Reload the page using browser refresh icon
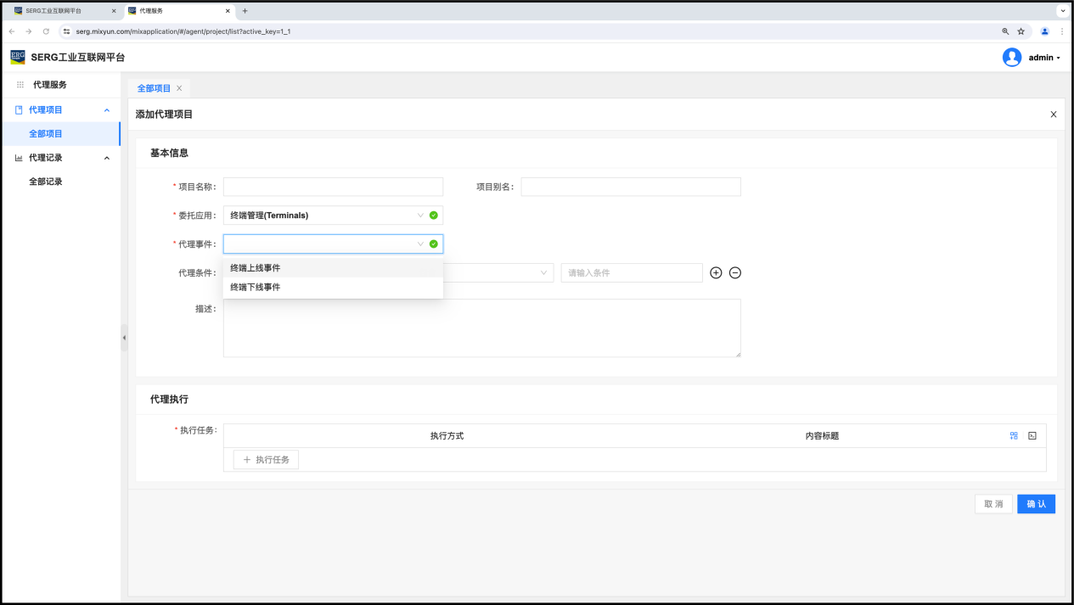The width and height of the screenshot is (1074, 605). click(x=46, y=31)
